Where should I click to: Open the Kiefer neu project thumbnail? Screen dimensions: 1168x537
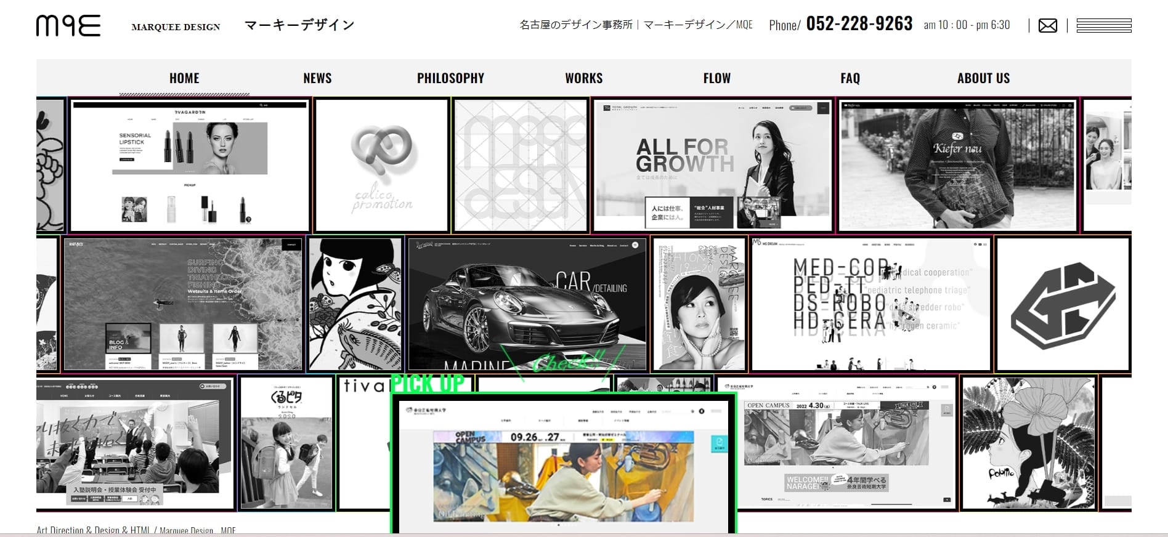click(957, 165)
